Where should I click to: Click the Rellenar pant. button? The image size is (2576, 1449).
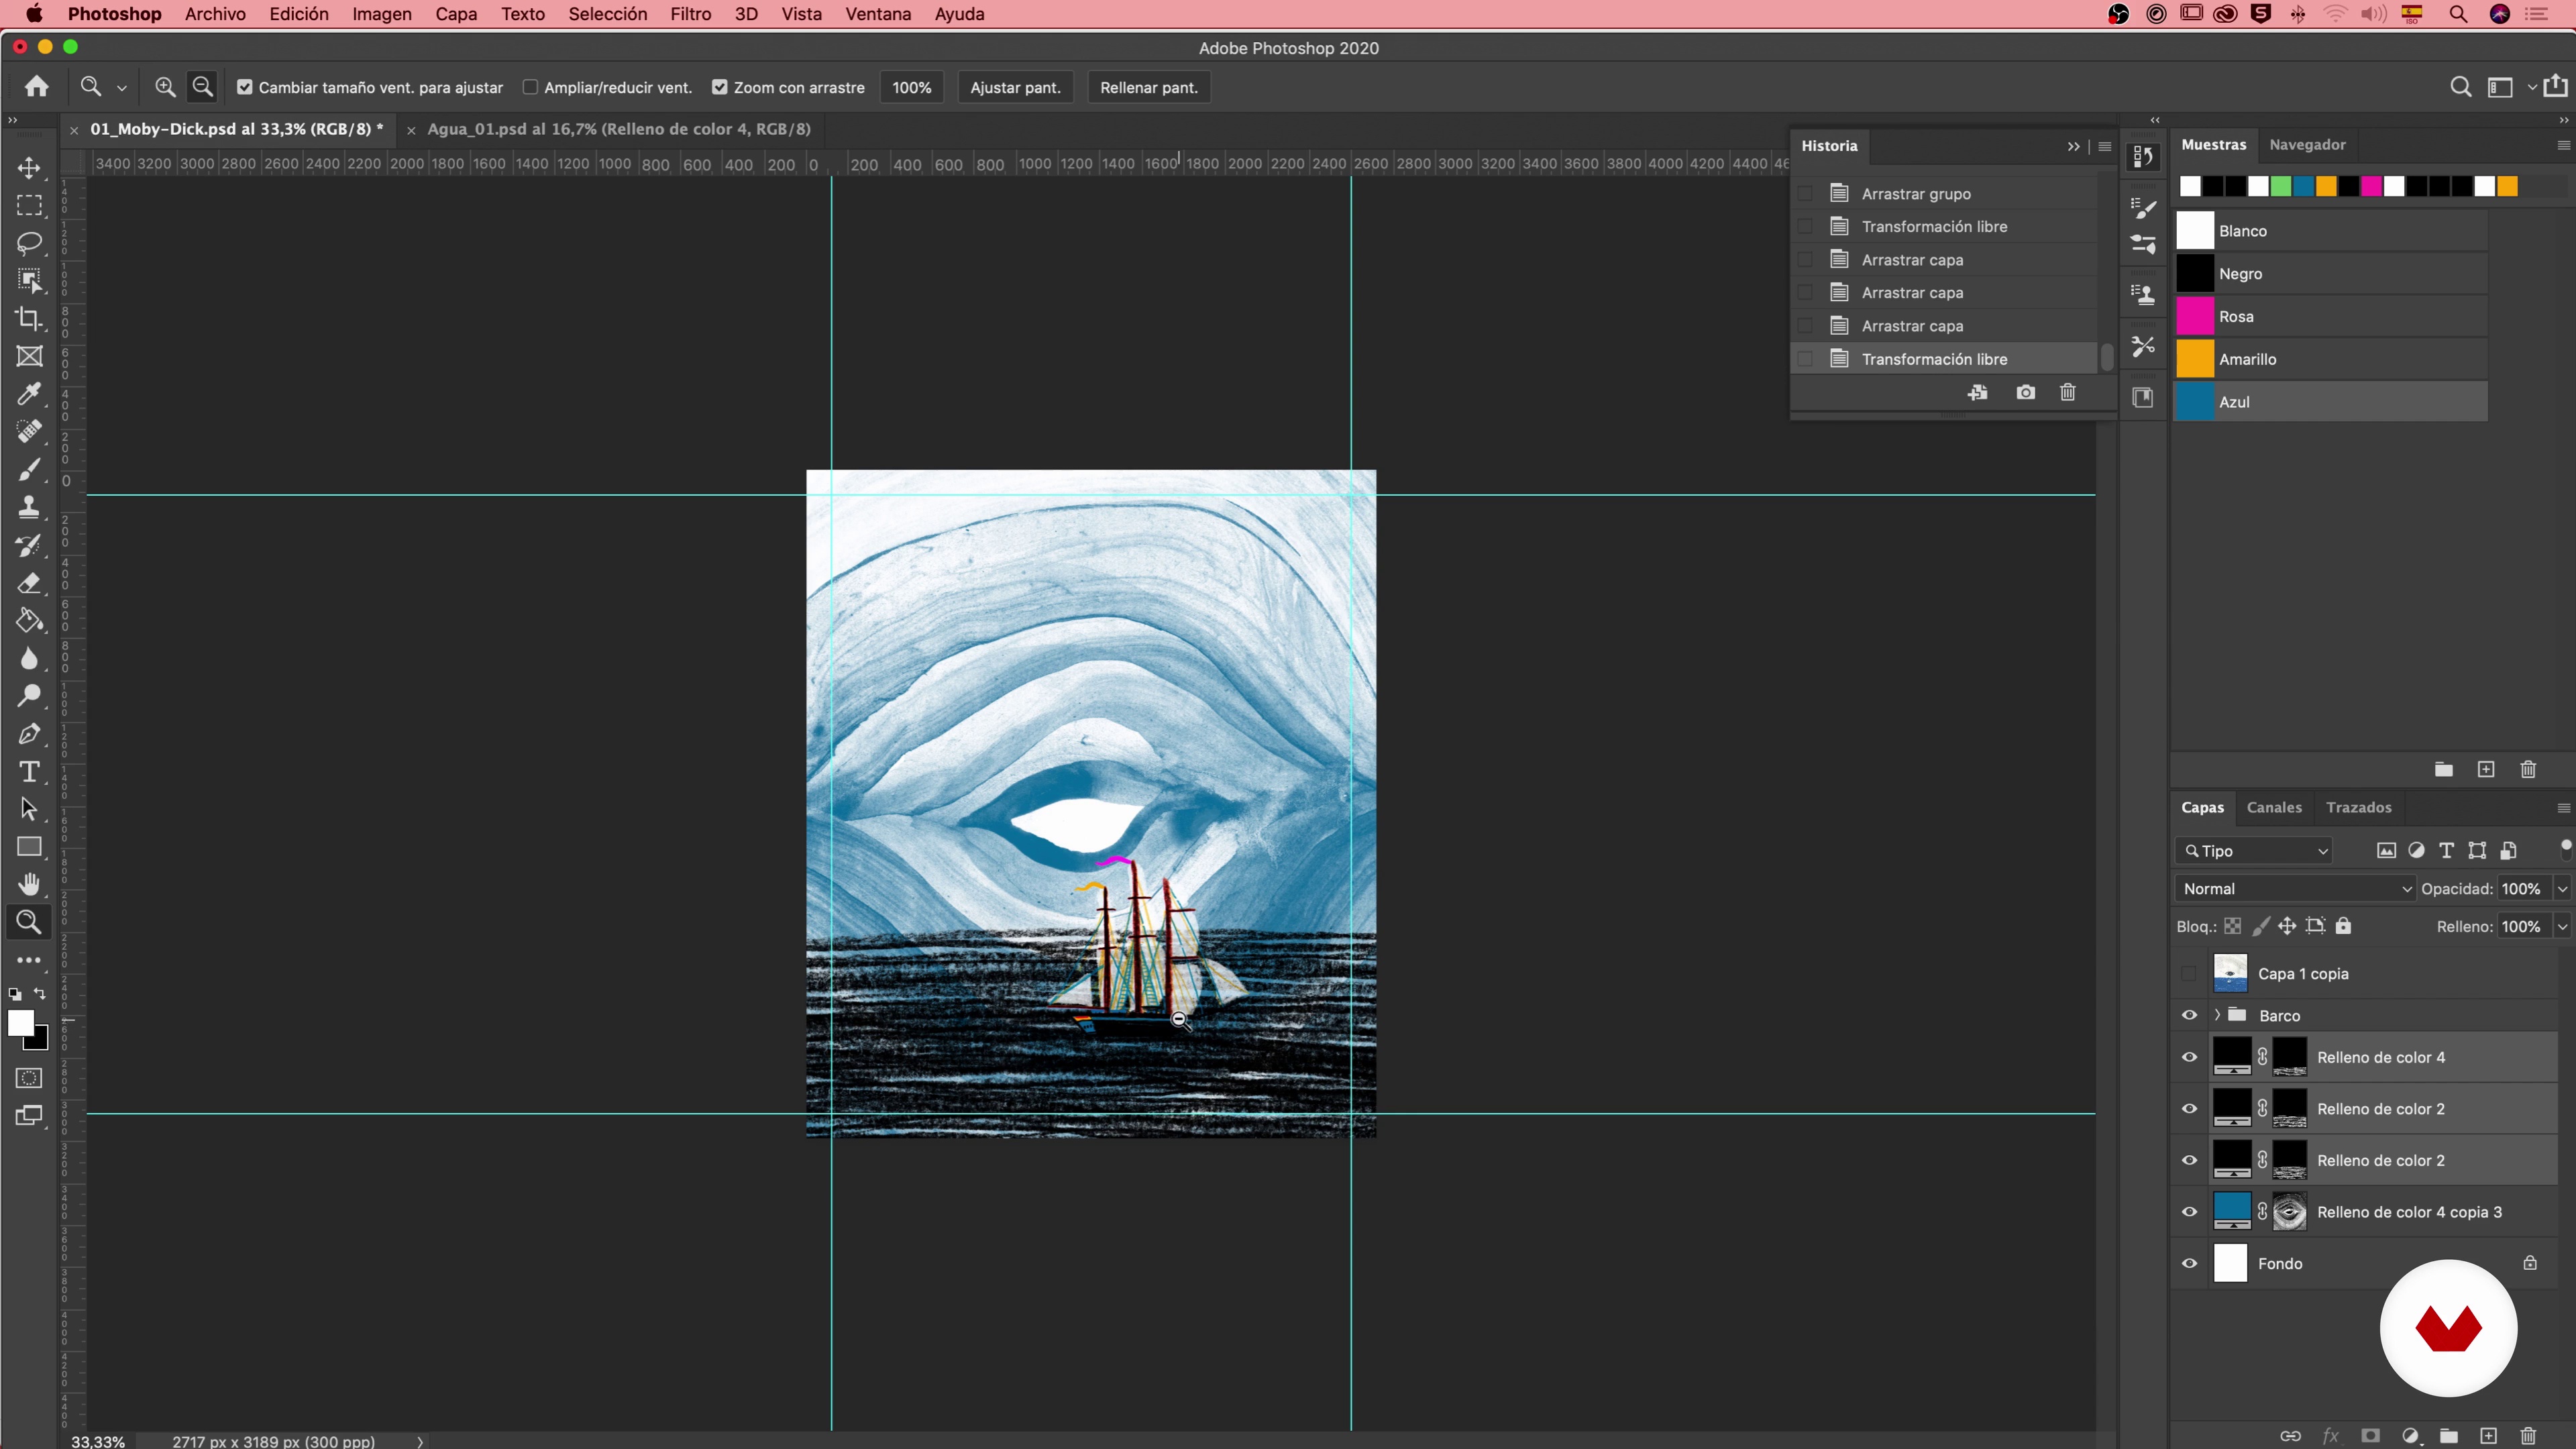click(1148, 87)
